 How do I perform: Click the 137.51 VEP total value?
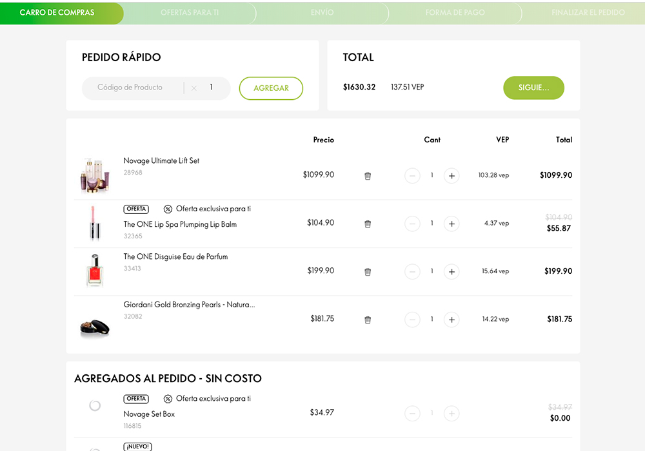(407, 87)
